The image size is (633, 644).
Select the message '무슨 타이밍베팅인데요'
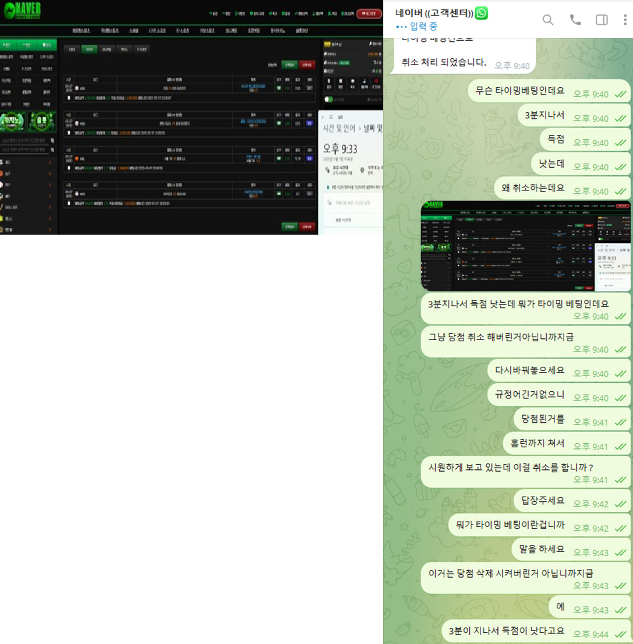tap(549, 91)
